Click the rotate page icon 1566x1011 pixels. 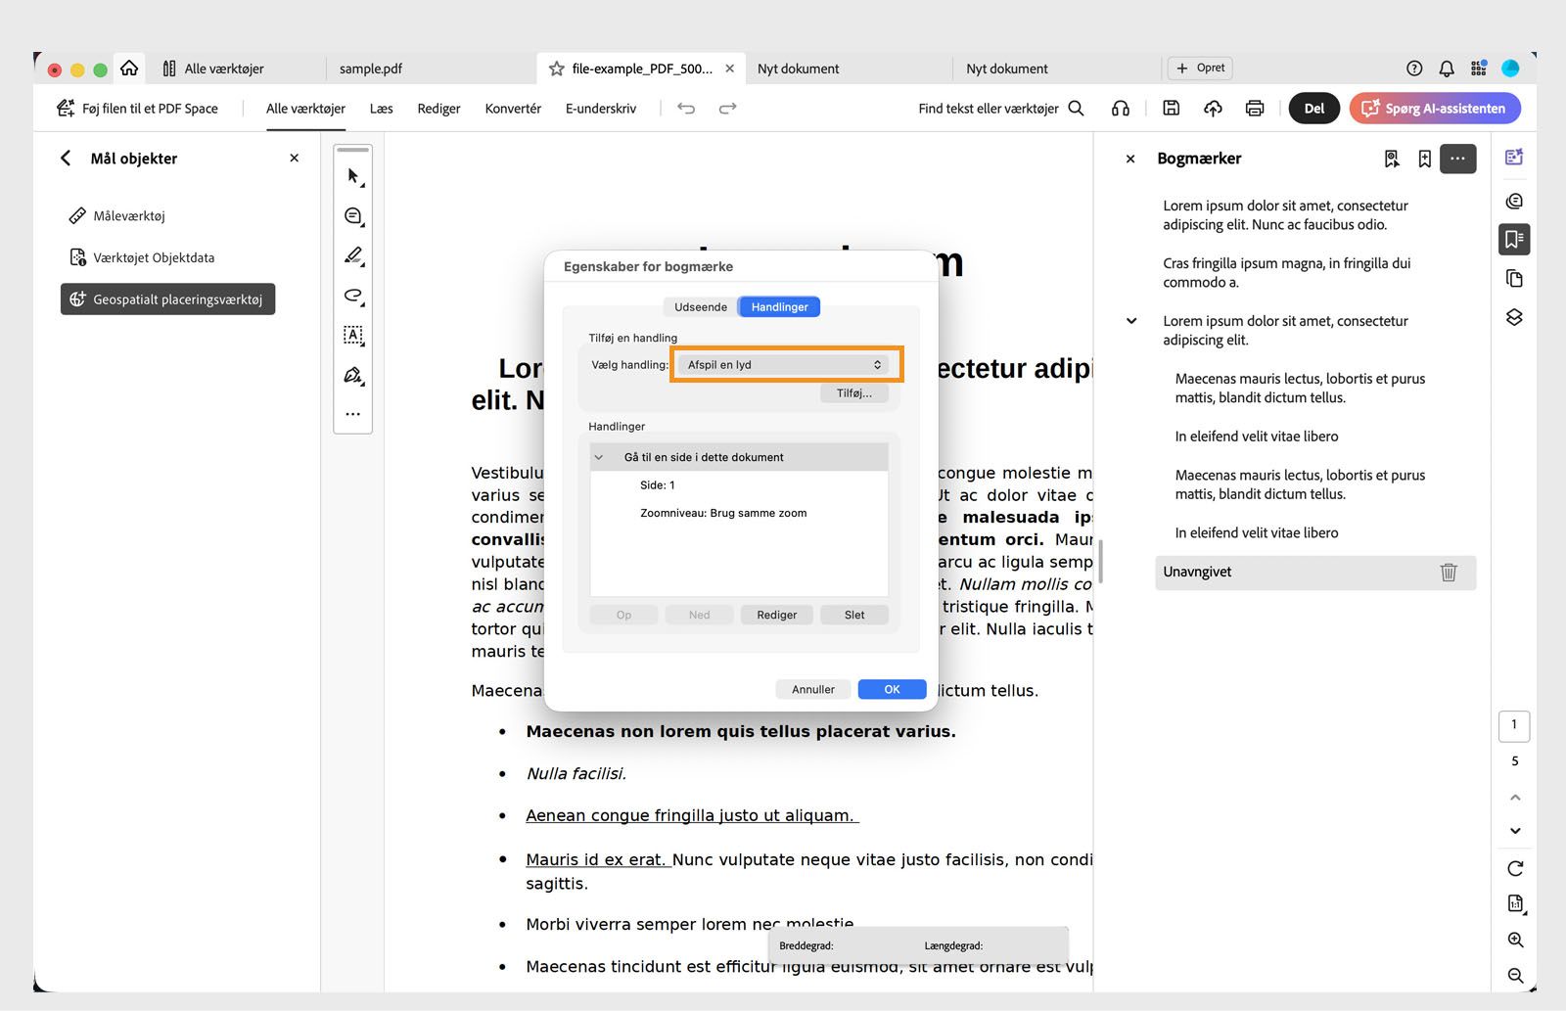coord(1515,868)
